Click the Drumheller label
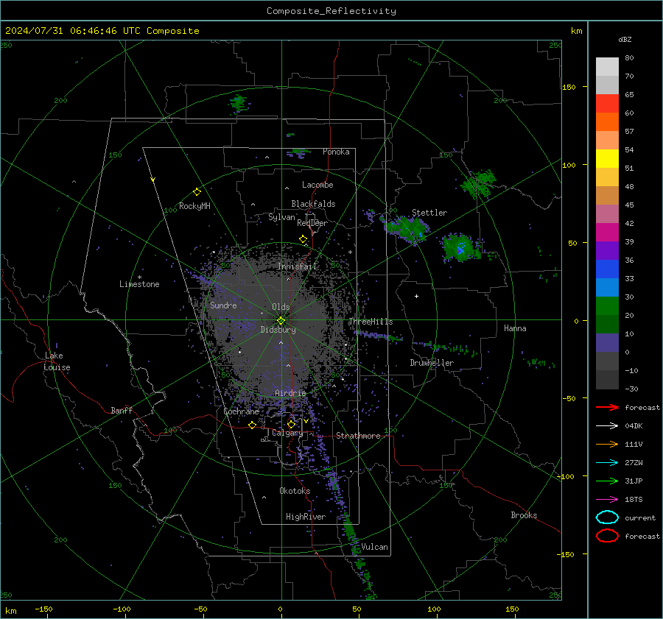 (x=432, y=363)
